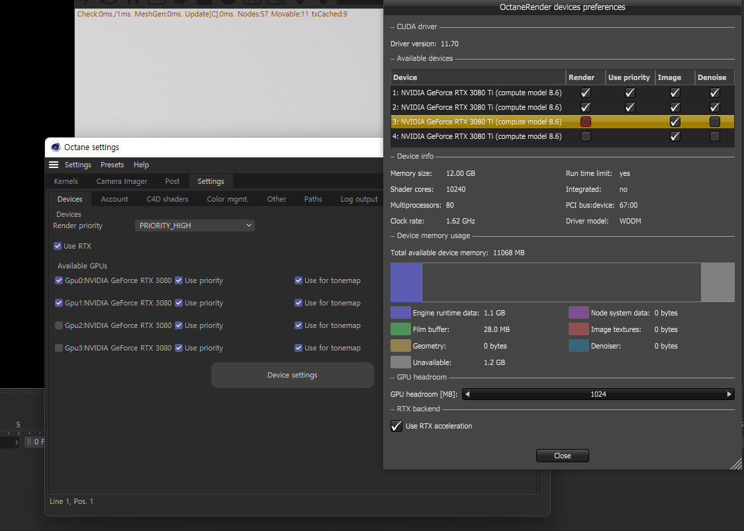
Task: Click the Geometry legend swatch
Action: click(400, 346)
